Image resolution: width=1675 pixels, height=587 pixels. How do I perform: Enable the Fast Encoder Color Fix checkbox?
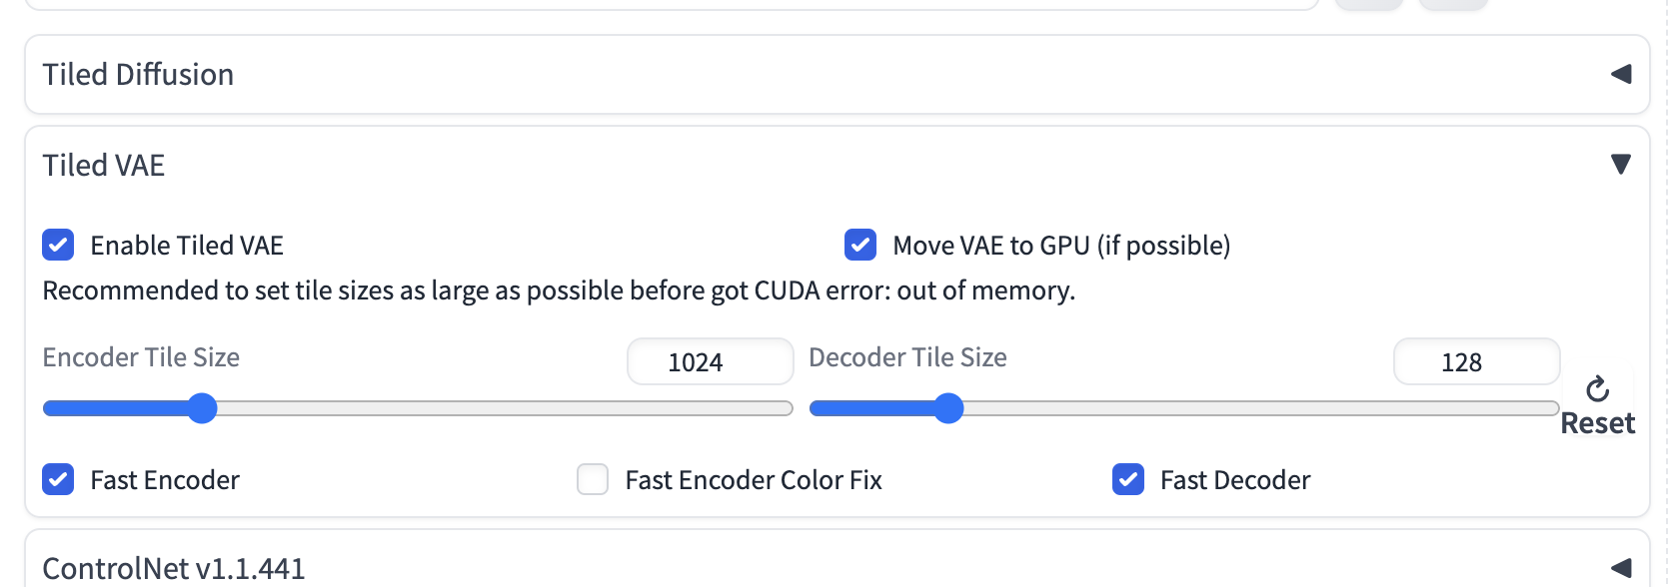coord(593,480)
